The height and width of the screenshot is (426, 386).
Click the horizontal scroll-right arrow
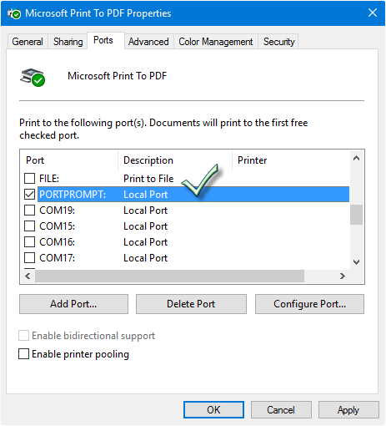(x=343, y=276)
